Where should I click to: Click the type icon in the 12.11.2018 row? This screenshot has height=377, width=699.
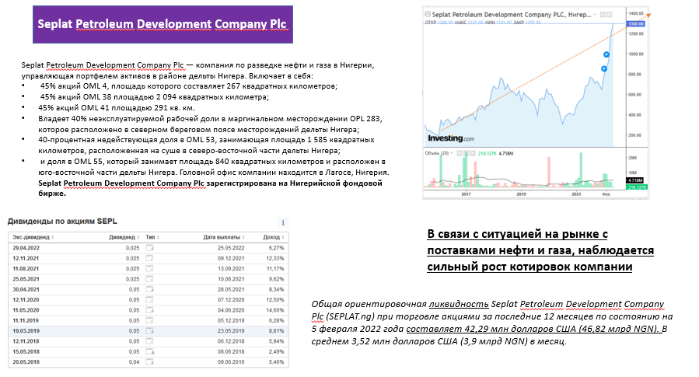tap(150, 341)
